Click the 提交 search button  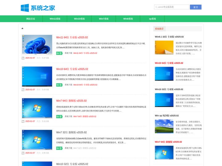tap(196, 7)
